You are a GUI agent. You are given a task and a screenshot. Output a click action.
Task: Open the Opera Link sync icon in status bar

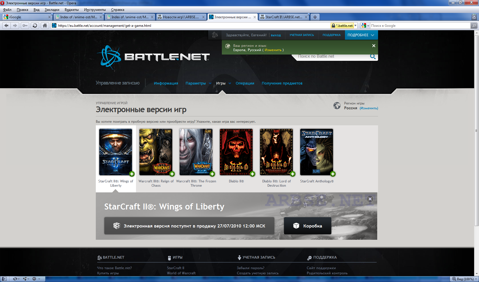(16, 279)
